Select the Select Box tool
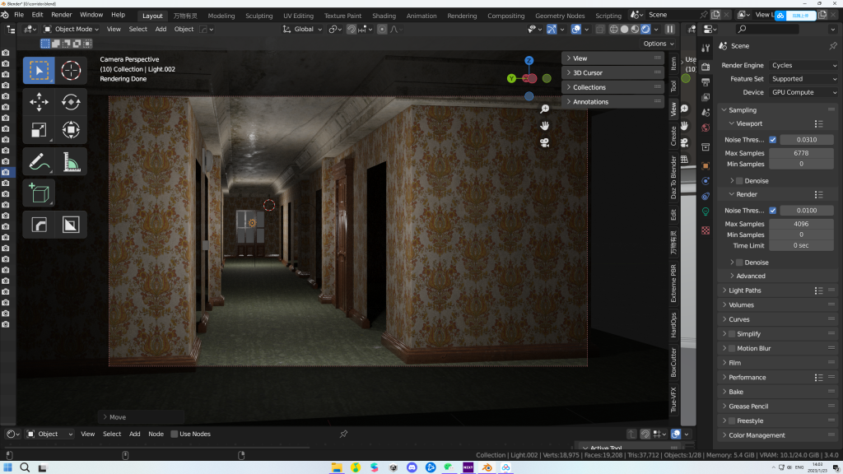Screen dimensions: 843x474 click(x=39, y=71)
